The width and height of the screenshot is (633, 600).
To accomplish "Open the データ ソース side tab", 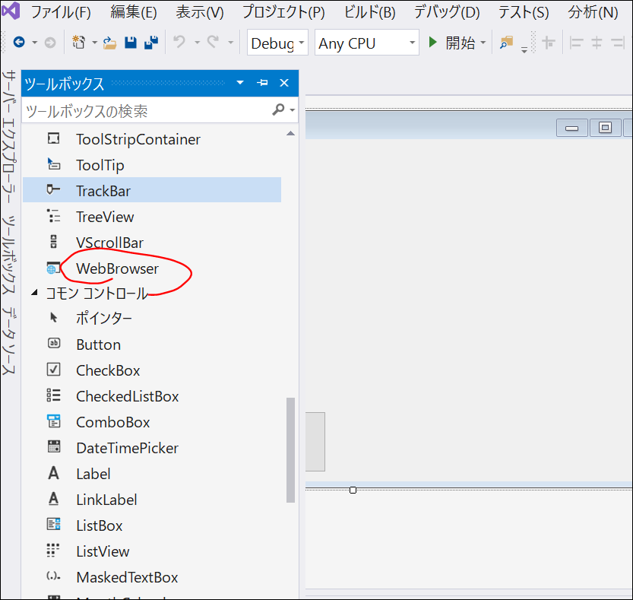I will pyautogui.click(x=9, y=341).
